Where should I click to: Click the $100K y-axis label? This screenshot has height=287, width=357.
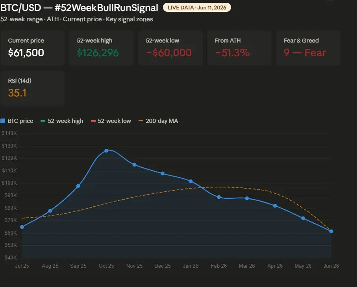click(9, 183)
